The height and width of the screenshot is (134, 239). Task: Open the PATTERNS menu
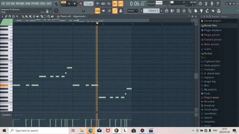click(x=20, y=3)
